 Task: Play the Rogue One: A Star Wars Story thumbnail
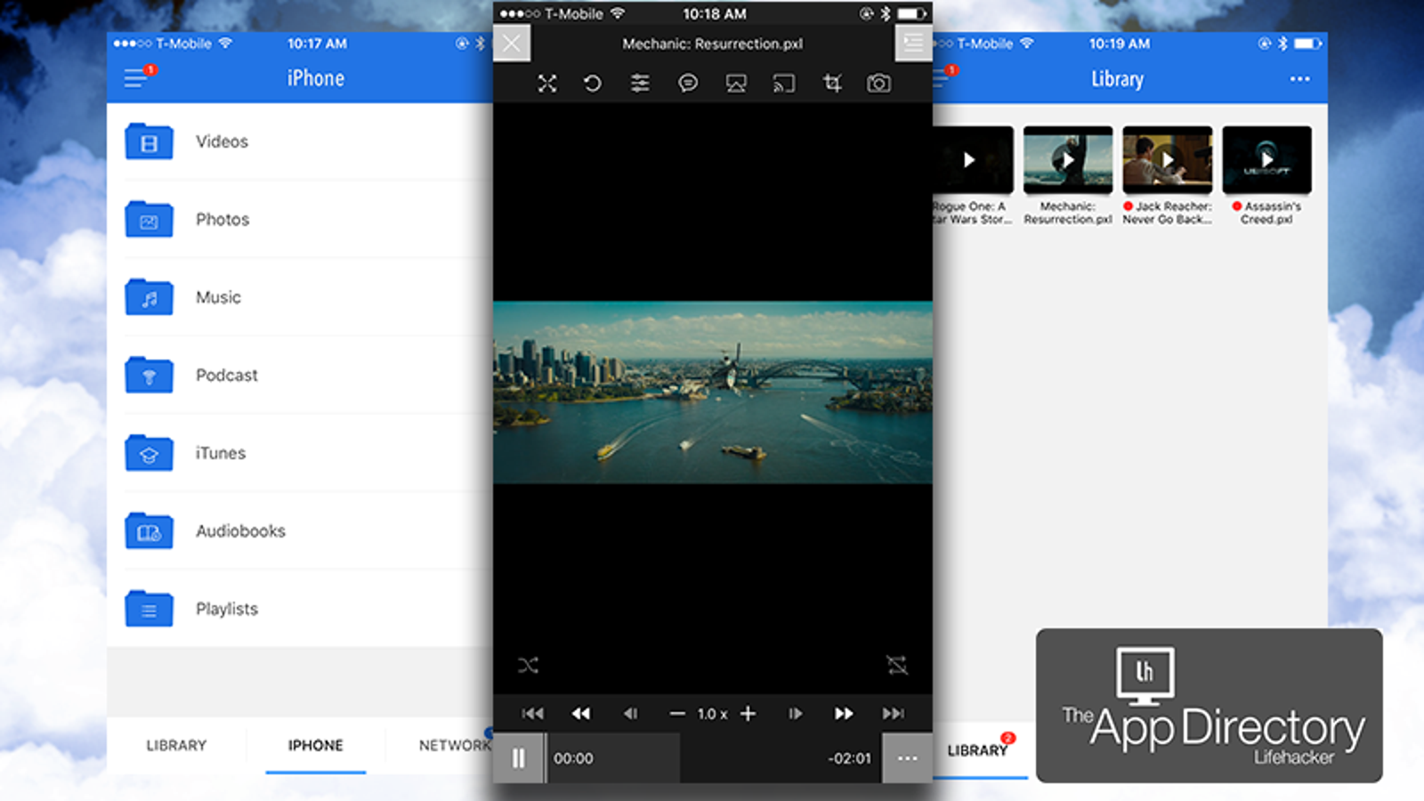click(972, 160)
